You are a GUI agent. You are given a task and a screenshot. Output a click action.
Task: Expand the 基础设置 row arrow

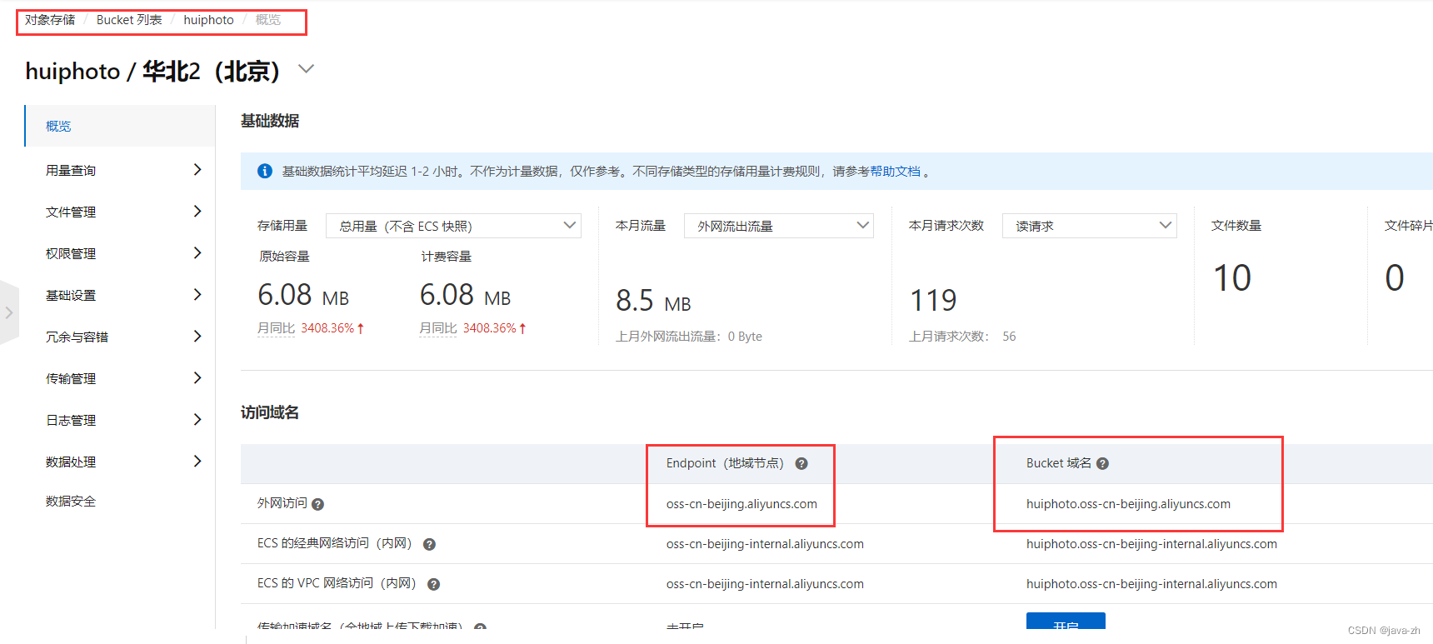coord(197,295)
